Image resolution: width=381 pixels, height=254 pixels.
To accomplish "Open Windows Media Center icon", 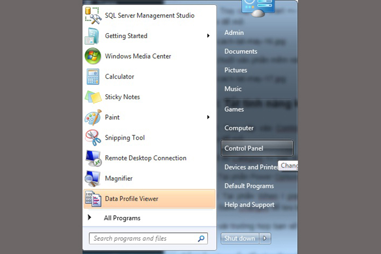I will coord(93,56).
